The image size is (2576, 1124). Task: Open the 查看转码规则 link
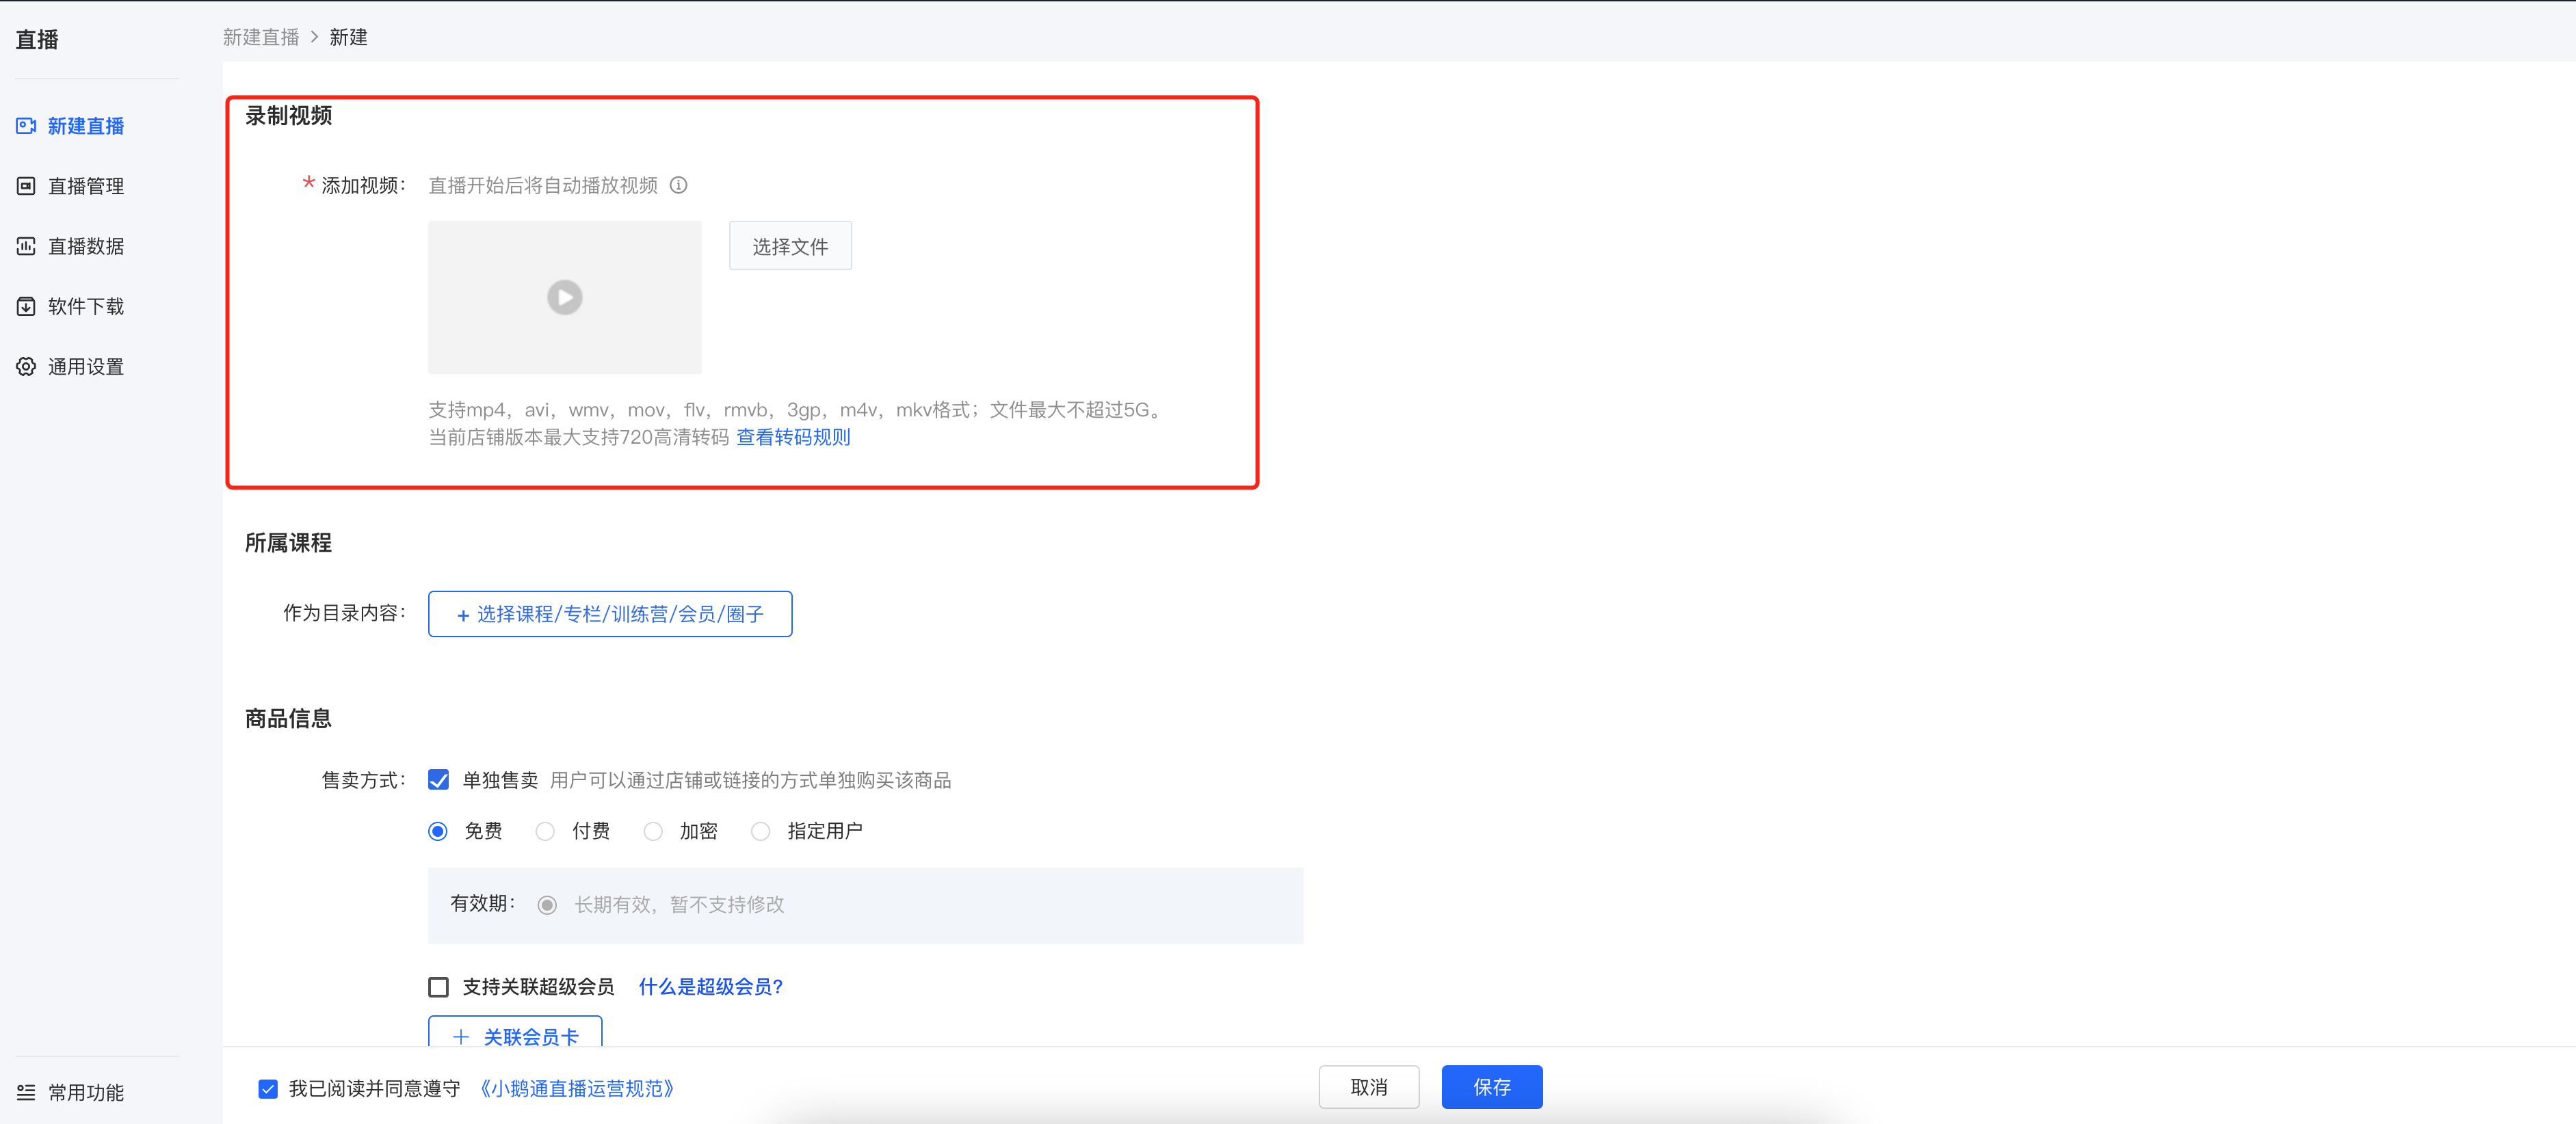793,438
